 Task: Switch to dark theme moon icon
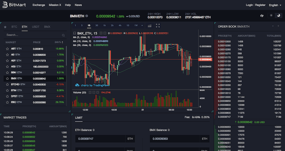pyautogui.click(x=279, y=16)
